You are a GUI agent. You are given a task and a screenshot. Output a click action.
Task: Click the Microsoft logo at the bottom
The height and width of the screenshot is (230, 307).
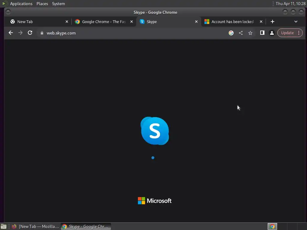[x=155, y=201]
